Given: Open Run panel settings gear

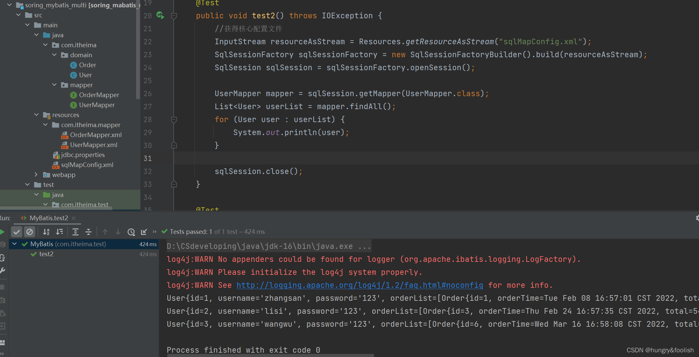Looking at the screenshot, I should pos(697,218).
